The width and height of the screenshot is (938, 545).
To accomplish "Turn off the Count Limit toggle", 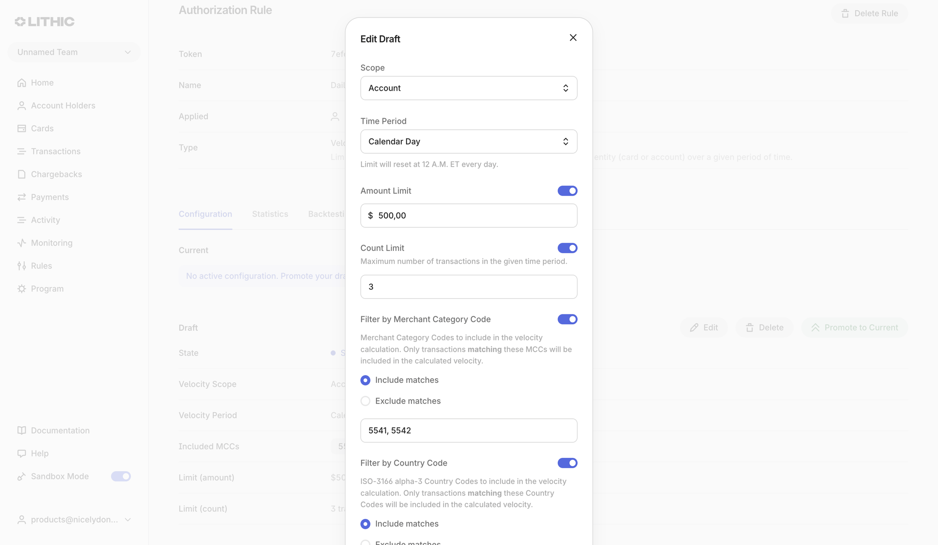I will pos(567,248).
